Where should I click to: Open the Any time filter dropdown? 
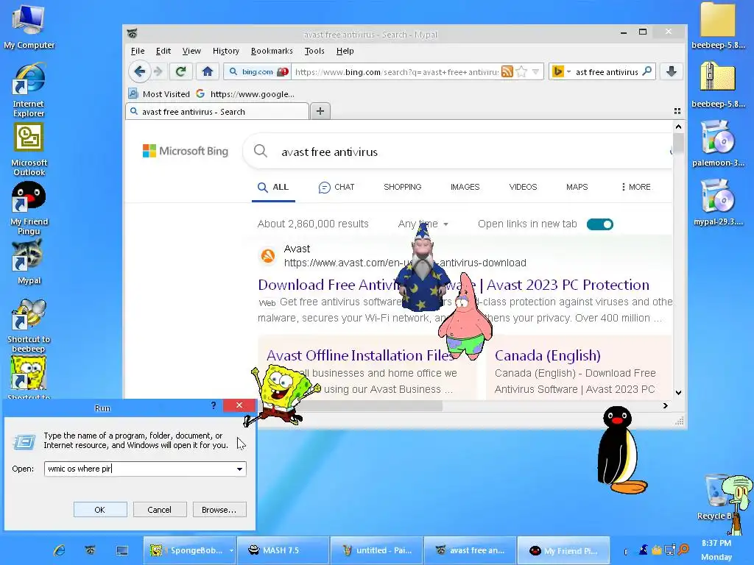423,224
